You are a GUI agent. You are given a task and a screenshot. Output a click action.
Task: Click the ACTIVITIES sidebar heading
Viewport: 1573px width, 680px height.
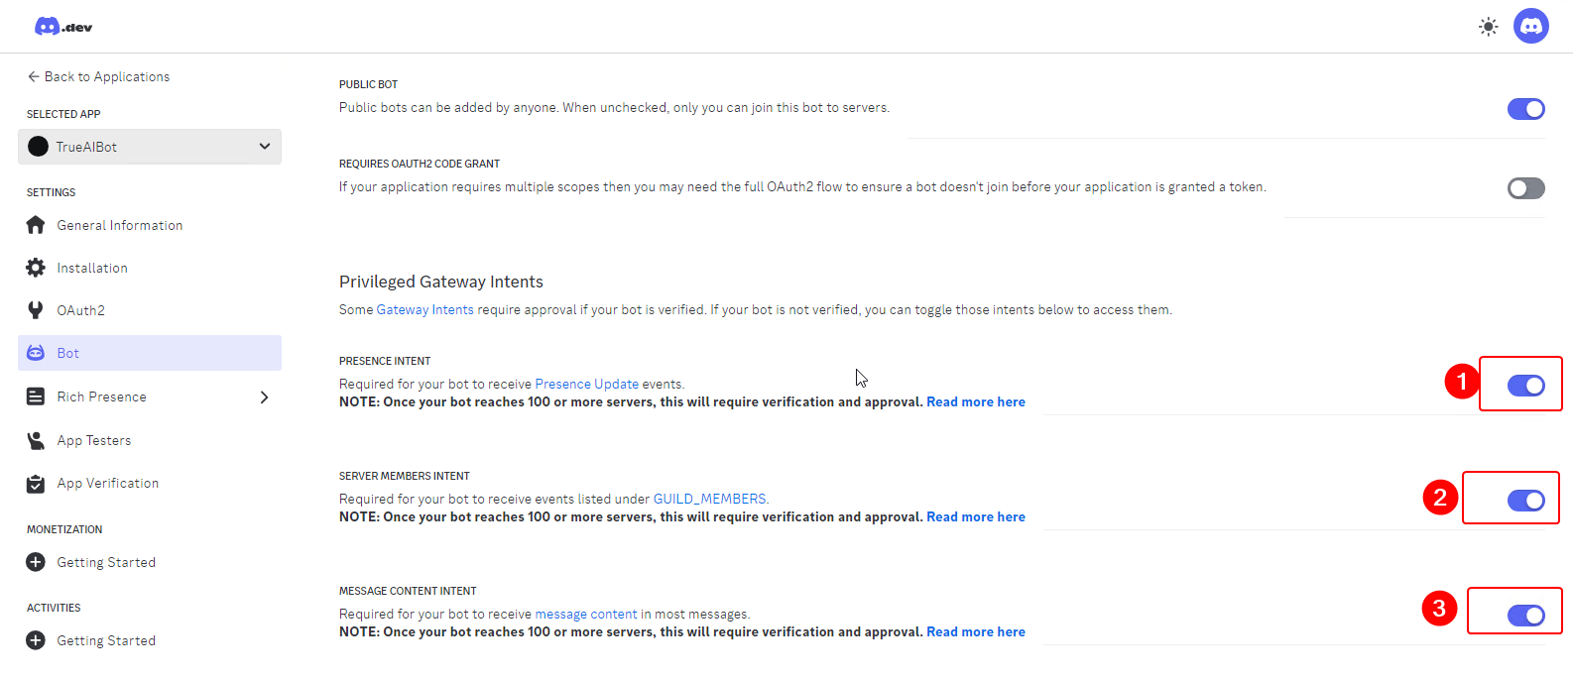(x=54, y=608)
